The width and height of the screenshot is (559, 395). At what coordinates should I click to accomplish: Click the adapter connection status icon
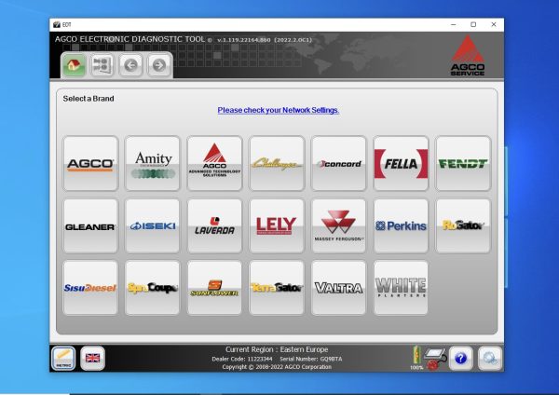[436, 359]
